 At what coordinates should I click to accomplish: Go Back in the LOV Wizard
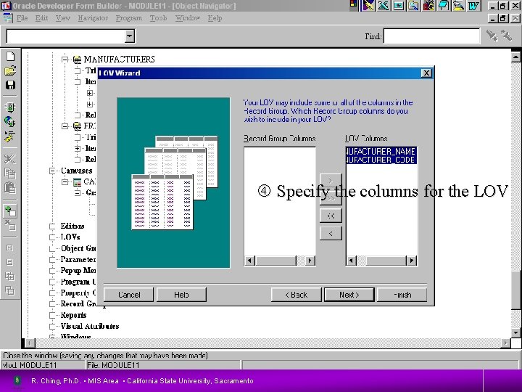click(x=297, y=295)
